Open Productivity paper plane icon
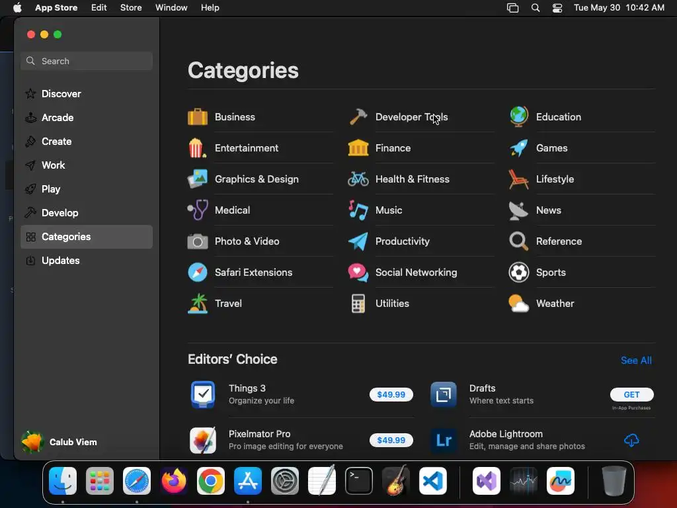Screen dimensions: 677x508 [358, 241]
